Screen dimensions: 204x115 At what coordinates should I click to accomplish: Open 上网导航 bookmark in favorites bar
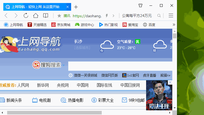pos(13,25)
